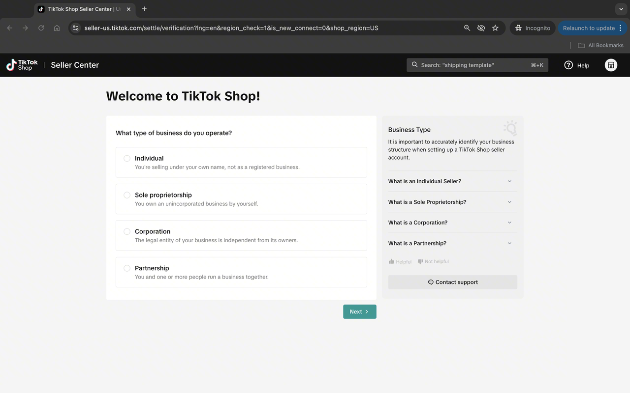Expand What is an Individual Seller?
Screen dimensions: 630x393
453,181
